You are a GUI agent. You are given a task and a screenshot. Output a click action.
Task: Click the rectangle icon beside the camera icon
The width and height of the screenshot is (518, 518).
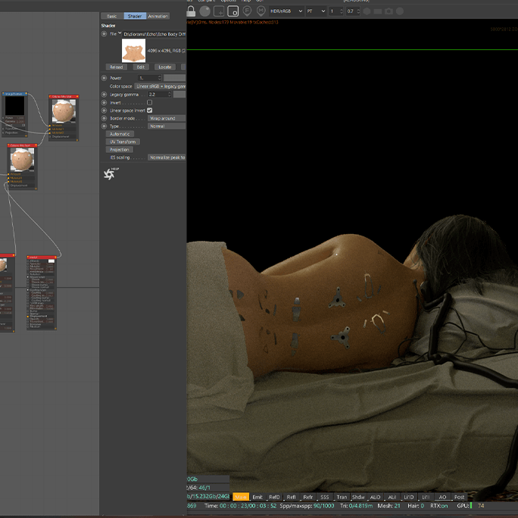click(x=378, y=11)
